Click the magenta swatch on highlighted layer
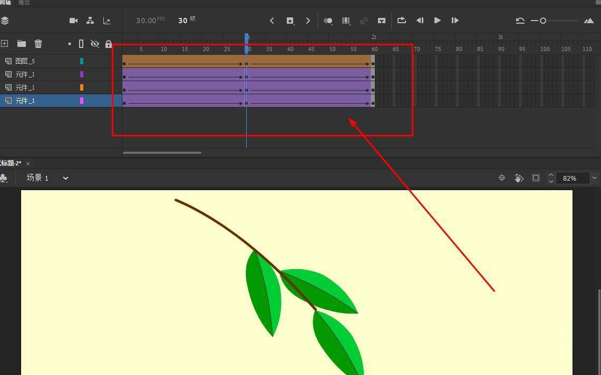 pyautogui.click(x=81, y=101)
